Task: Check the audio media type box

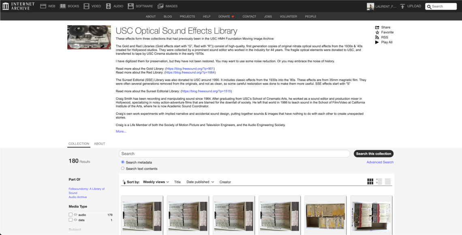Action: tap(71, 215)
